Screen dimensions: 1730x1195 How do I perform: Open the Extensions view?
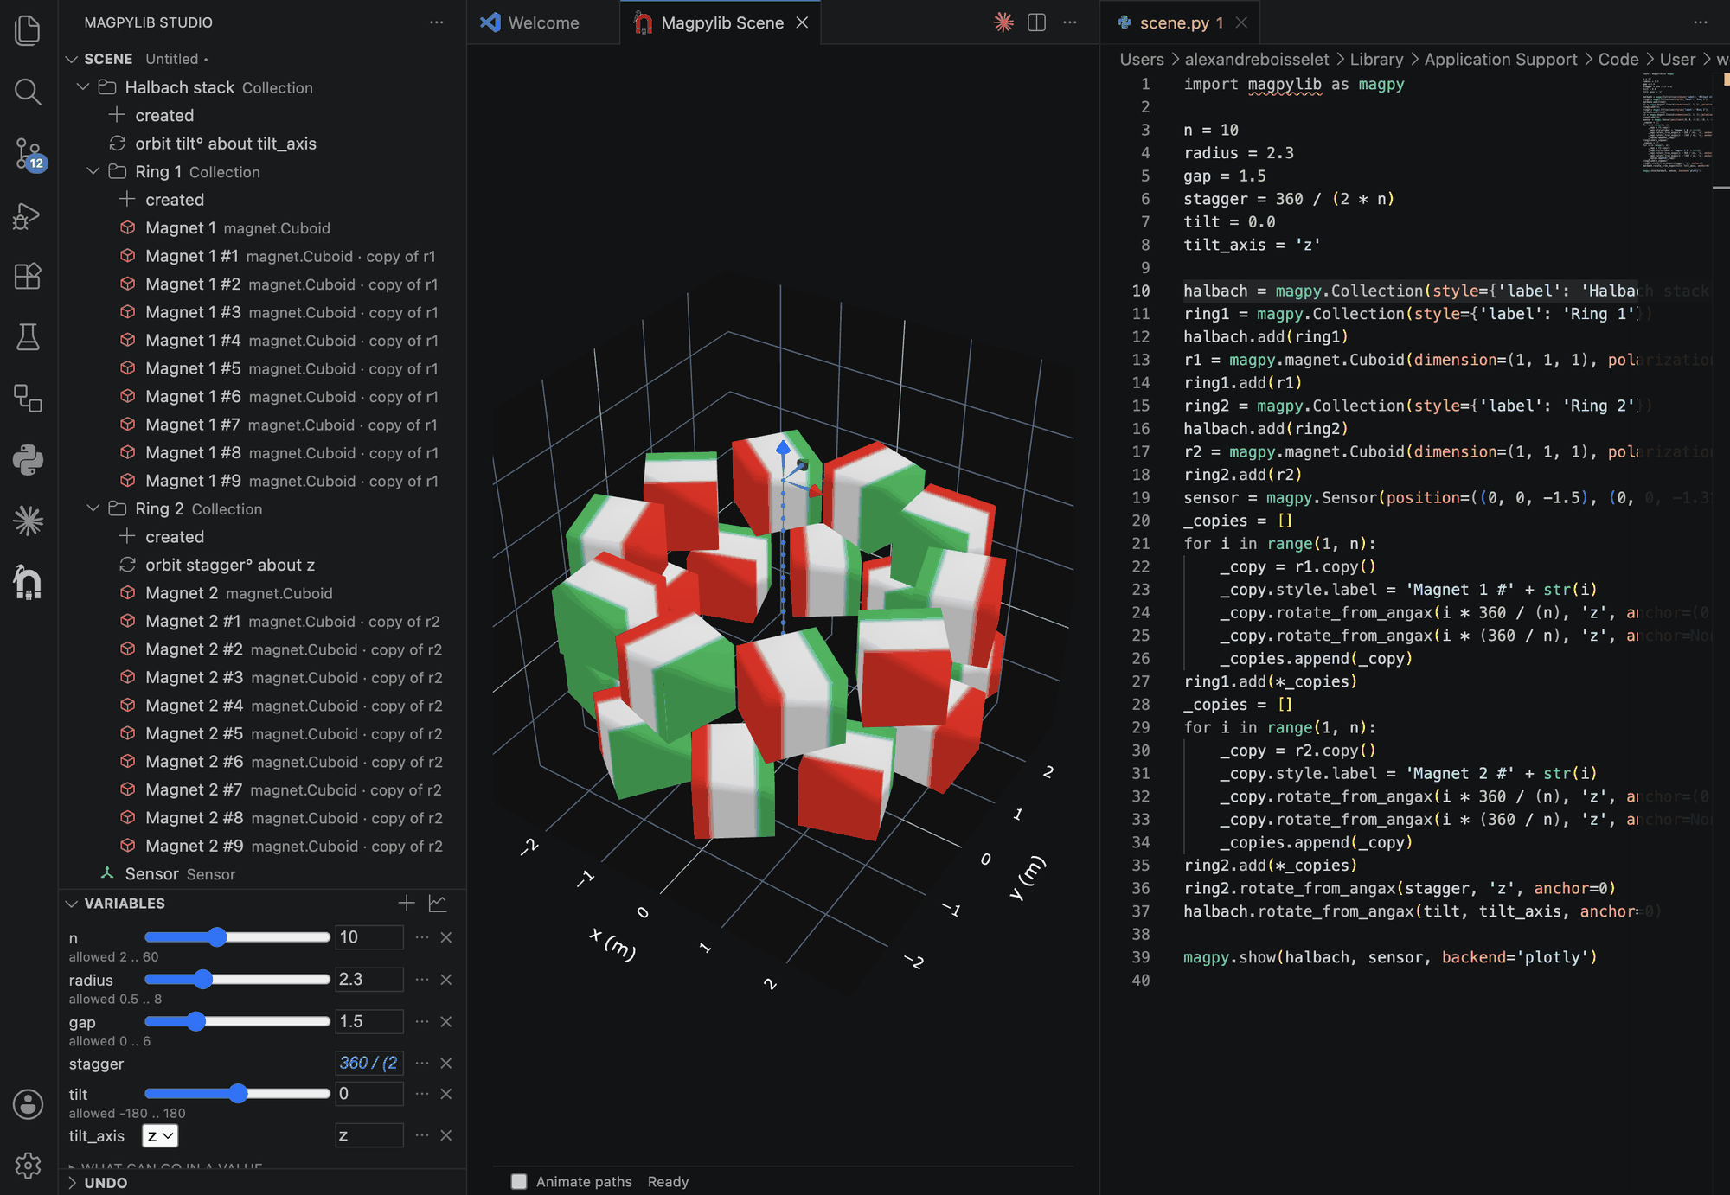[28, 276]
